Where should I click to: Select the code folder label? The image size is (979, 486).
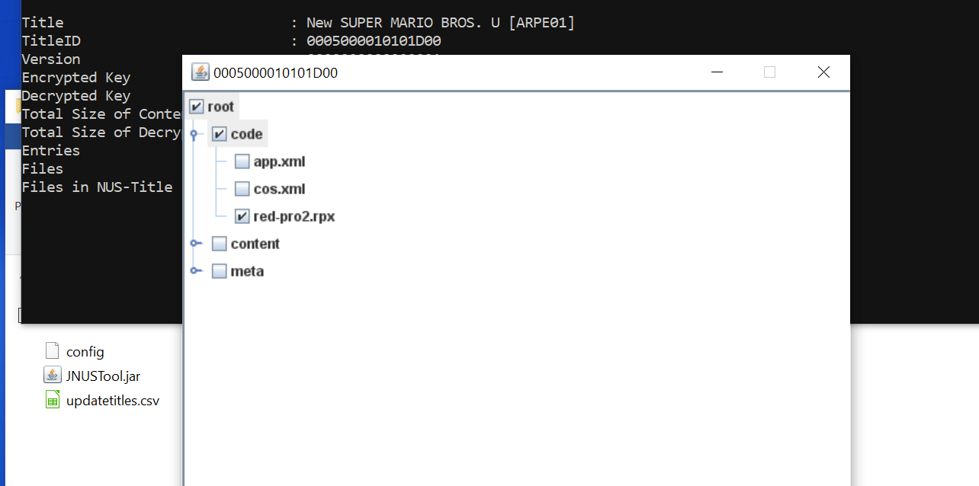click(x=247, y=134)
